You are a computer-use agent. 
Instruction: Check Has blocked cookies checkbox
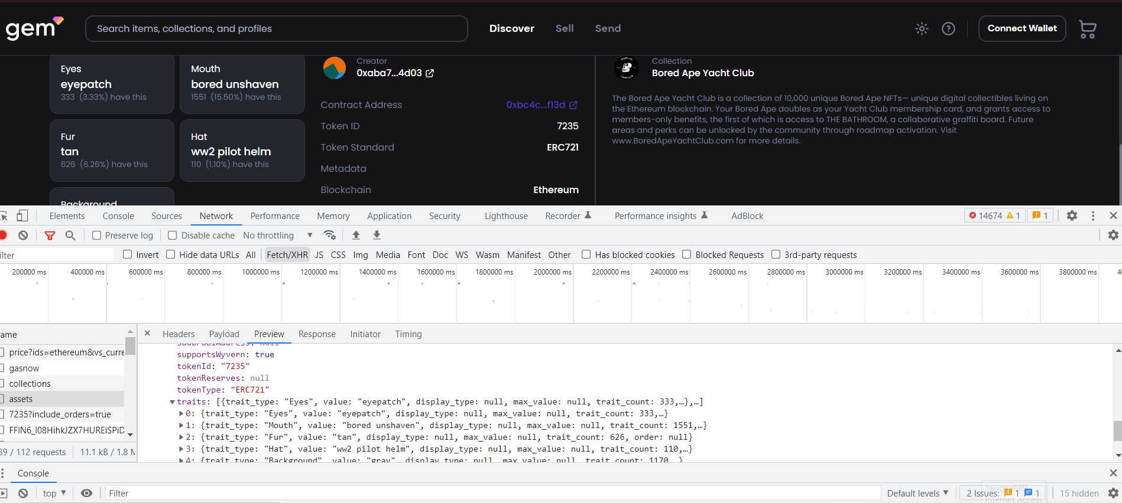pyautogui.click(x=586, y=254)
